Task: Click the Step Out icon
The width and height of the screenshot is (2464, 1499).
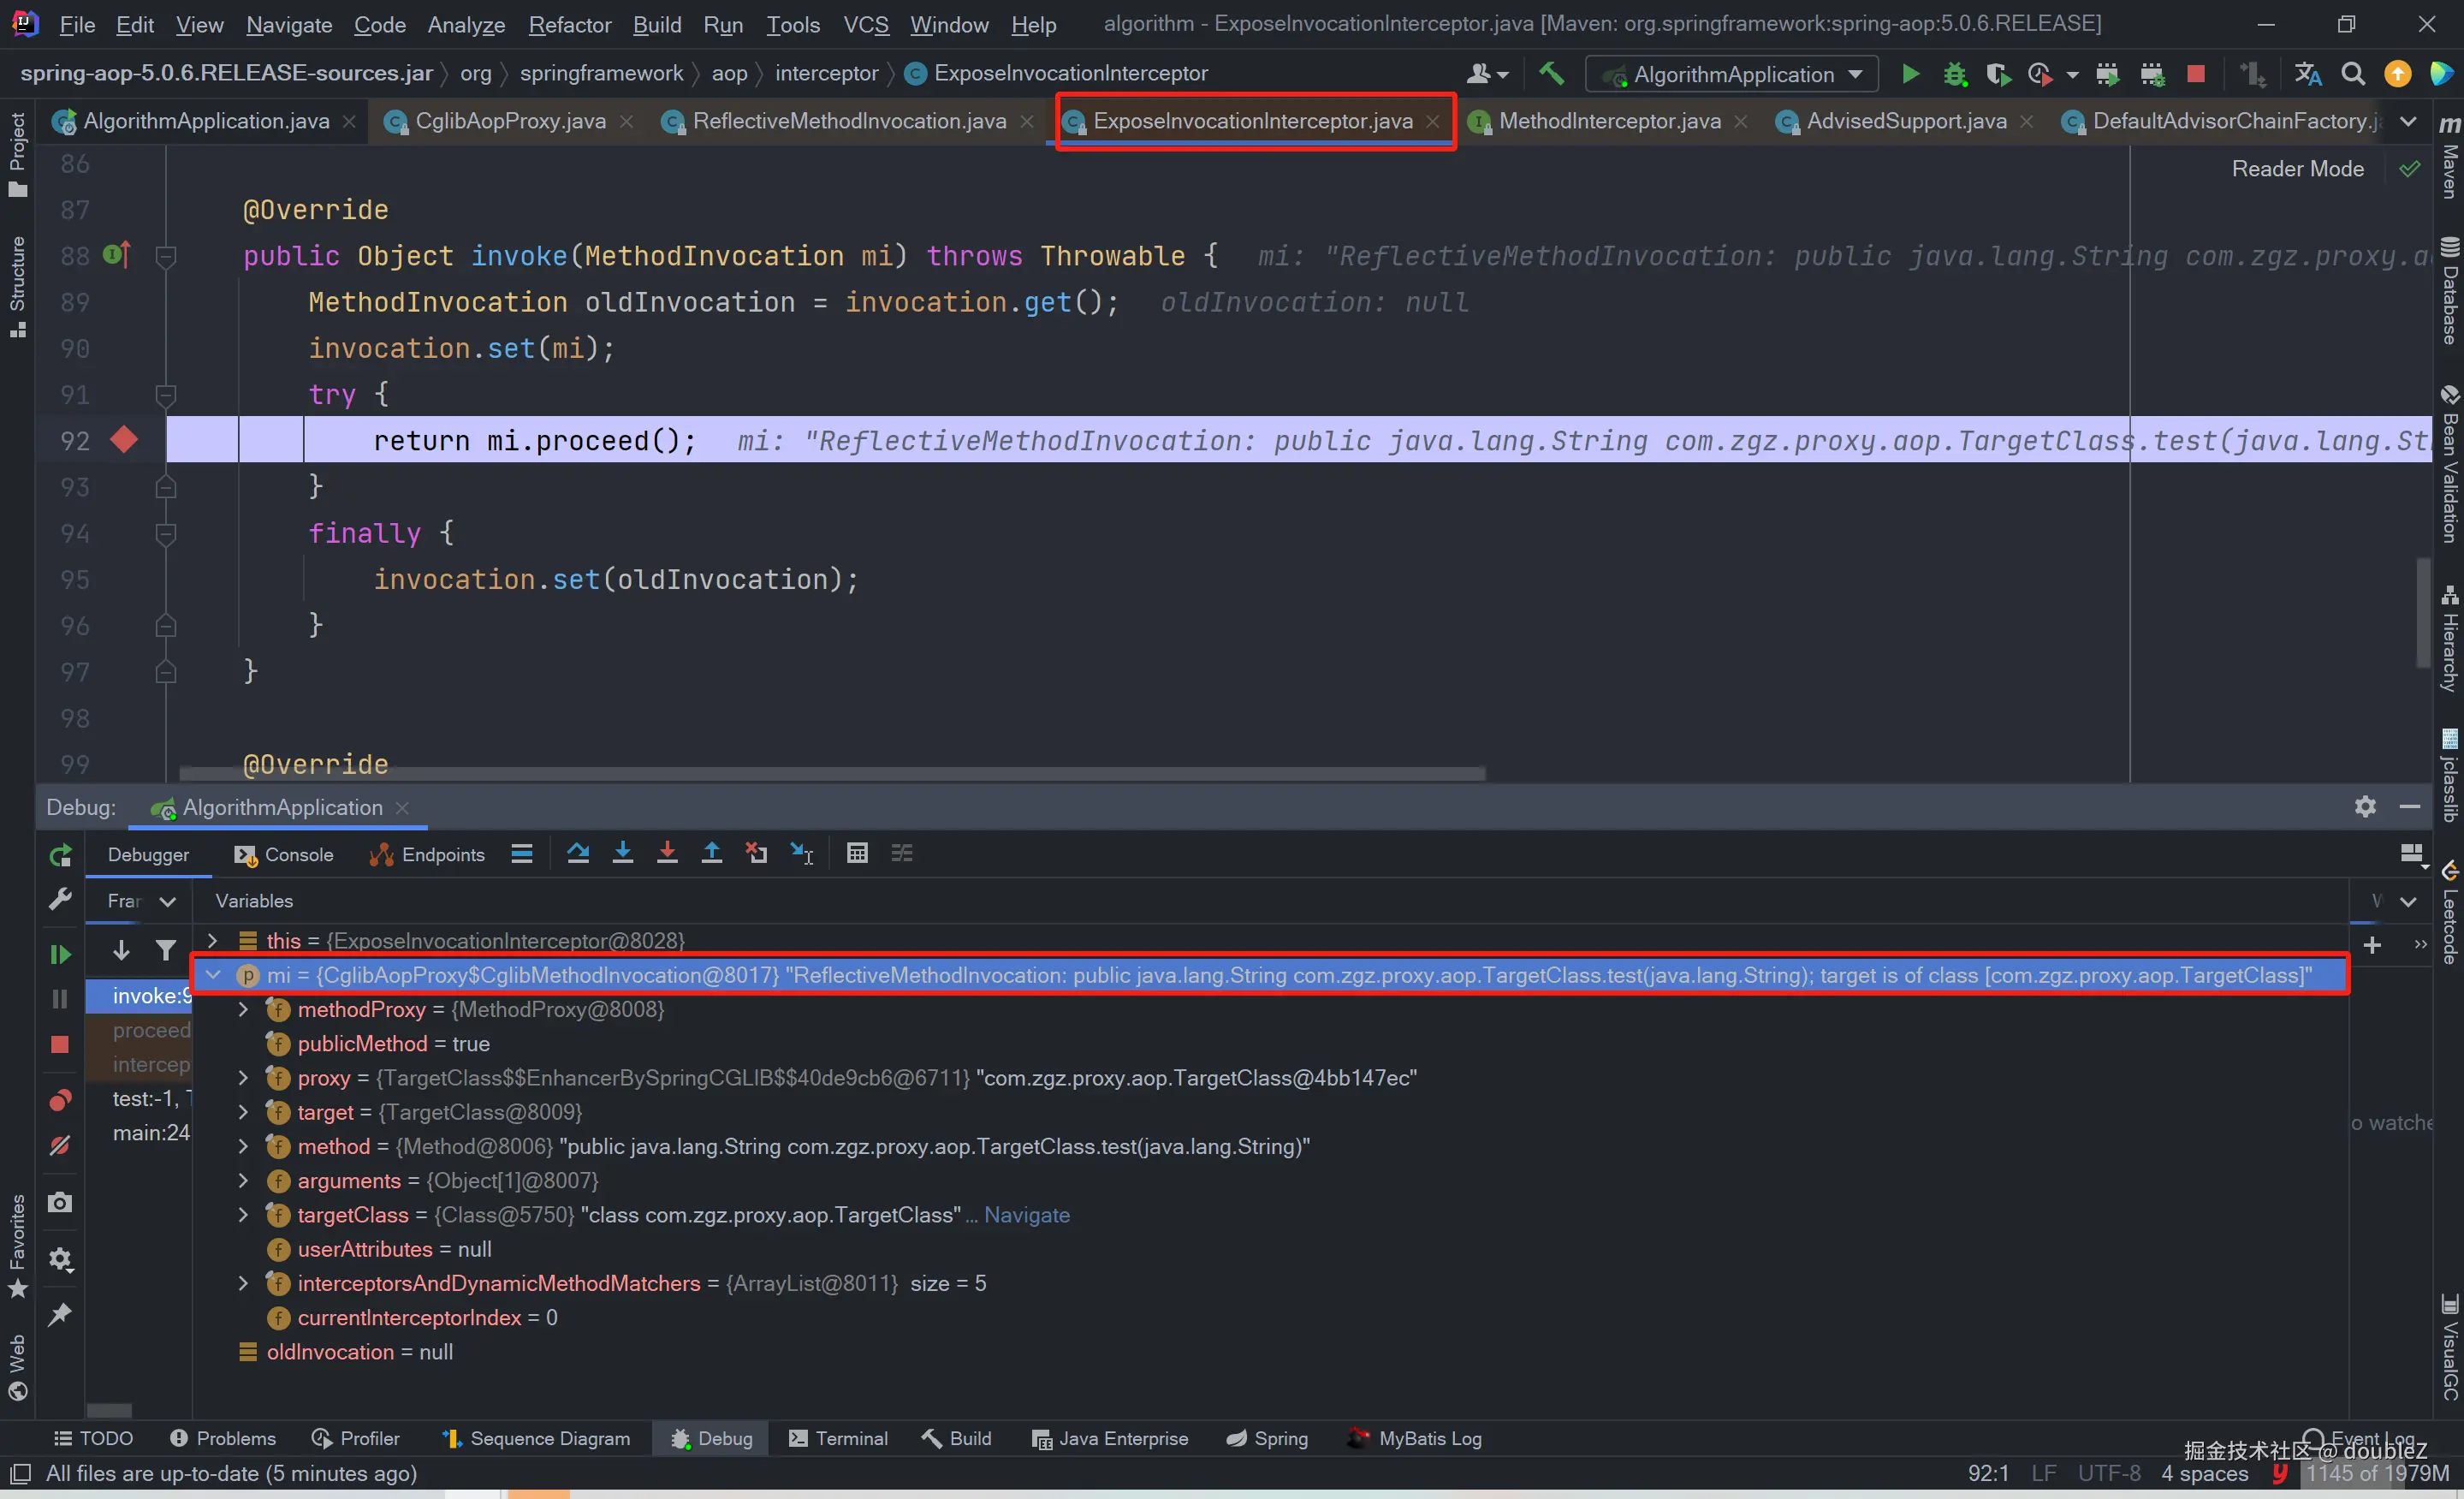Action: (711, 853)
